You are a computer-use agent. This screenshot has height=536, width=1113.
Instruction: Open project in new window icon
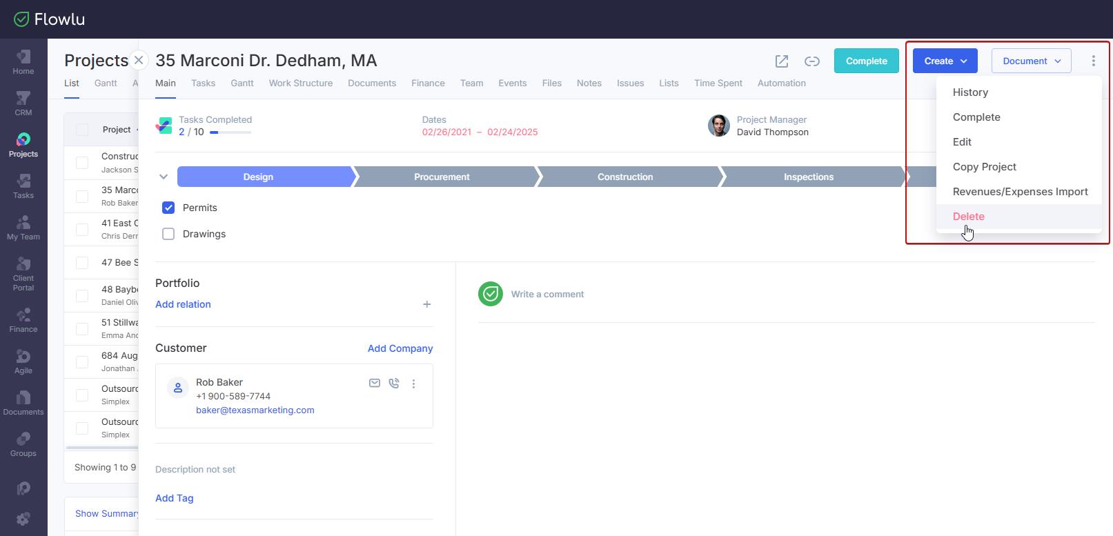click(781, 61)
